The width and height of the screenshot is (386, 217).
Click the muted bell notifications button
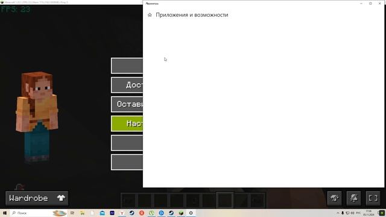click(354, 198)
